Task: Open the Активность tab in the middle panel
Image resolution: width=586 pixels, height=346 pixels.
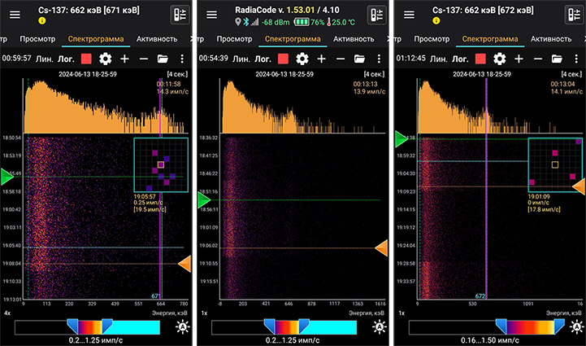Action: click(354, 38)
